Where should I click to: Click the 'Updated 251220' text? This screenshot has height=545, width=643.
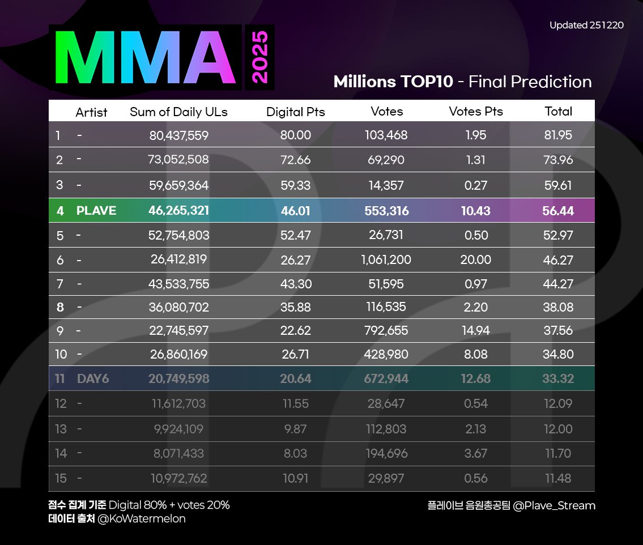pos(586,25)
